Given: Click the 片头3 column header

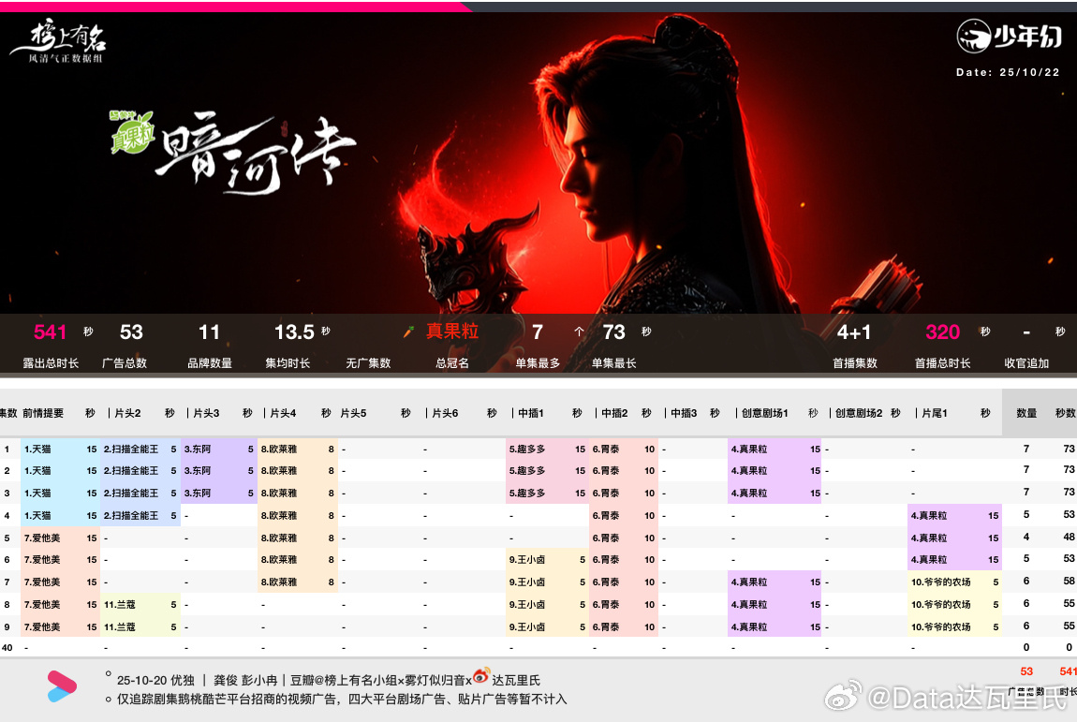Looking at the screenshot, I should (x=206, y=413).
